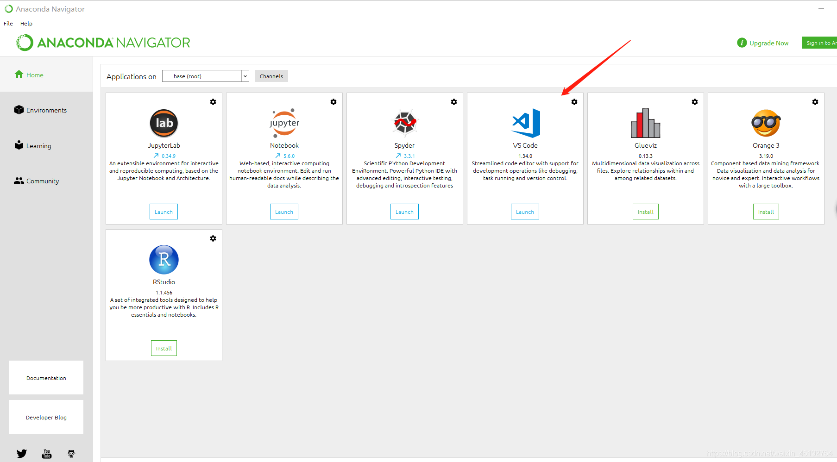Click Spyder update arrow version 3.3.1
This screenshot has width=837, height=462.
pyautogui.click(x=405, y=156)
